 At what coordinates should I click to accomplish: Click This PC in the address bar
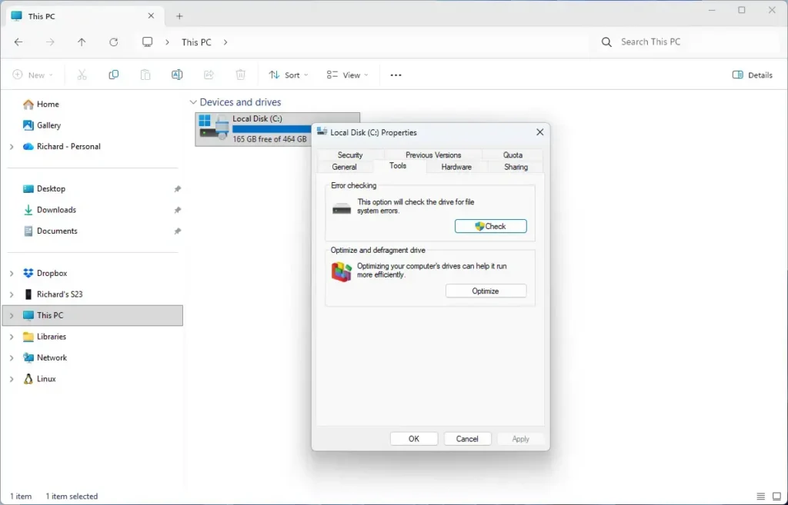pyautogui.click(x=196, y=42)
